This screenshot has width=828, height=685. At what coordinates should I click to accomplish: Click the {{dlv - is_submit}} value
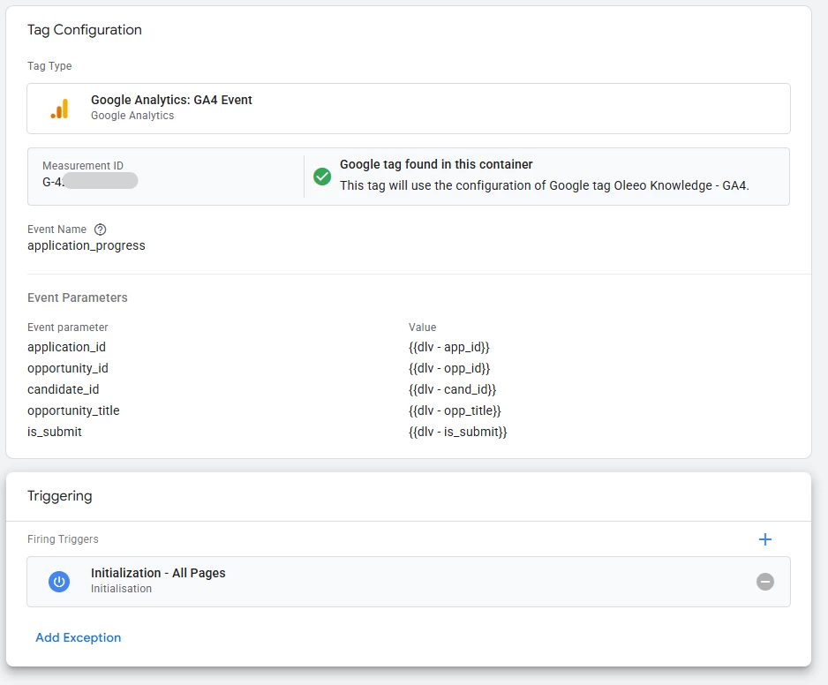click(457, 433)
